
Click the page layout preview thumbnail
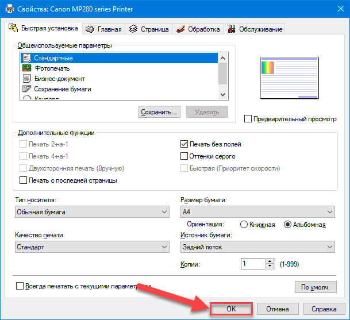coord(289,78)
